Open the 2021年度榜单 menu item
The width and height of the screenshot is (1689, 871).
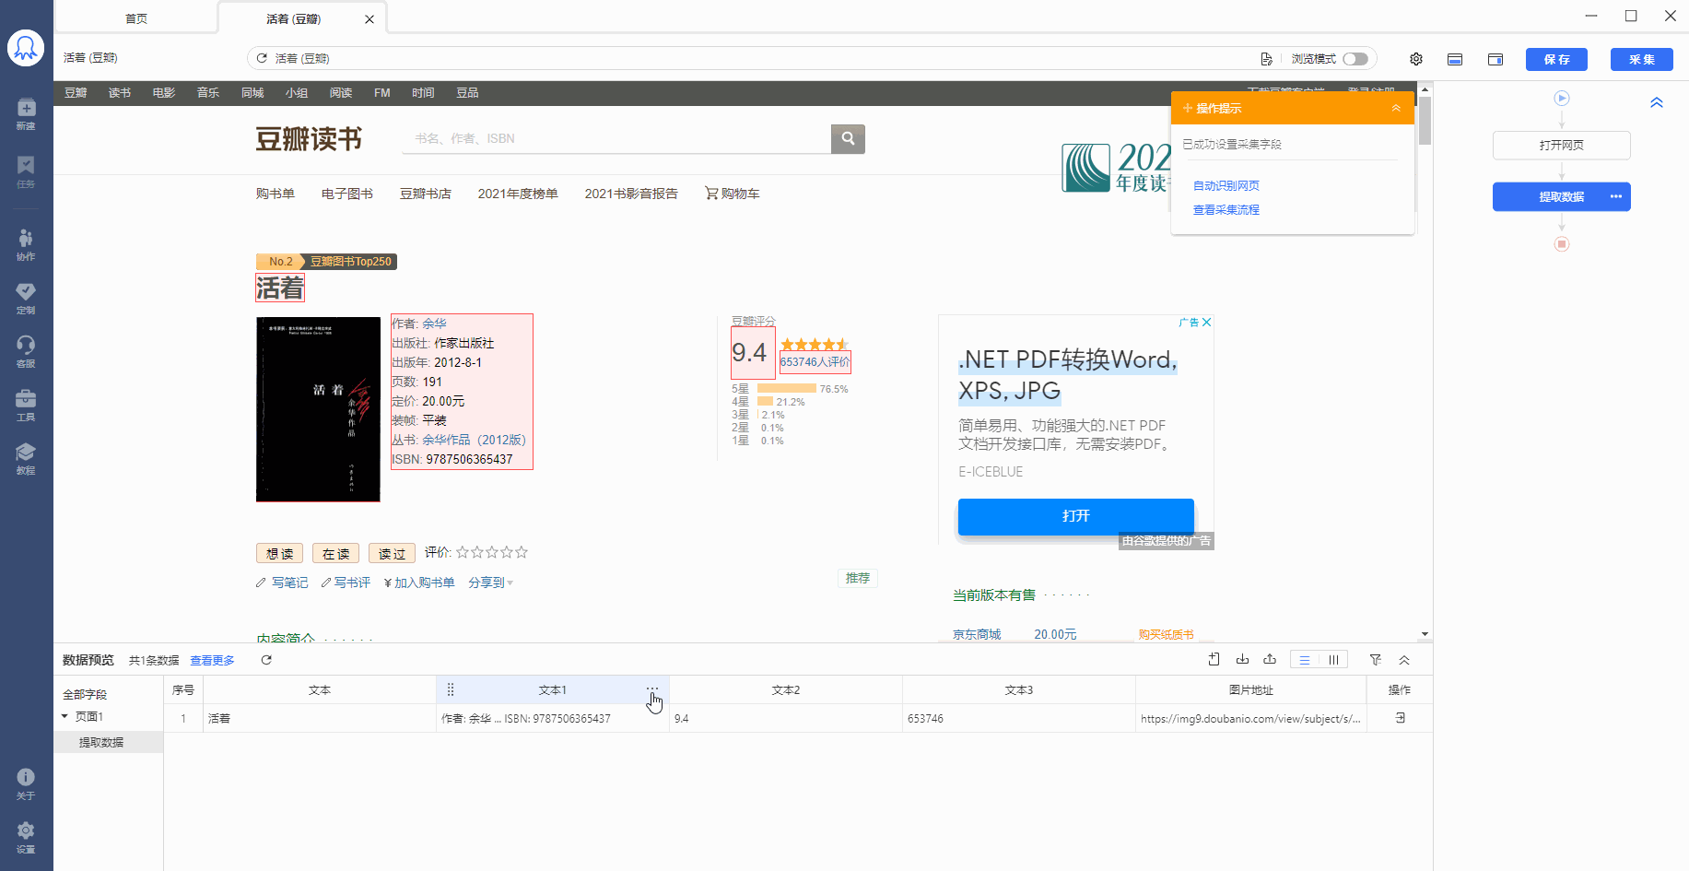coord(518,194)
